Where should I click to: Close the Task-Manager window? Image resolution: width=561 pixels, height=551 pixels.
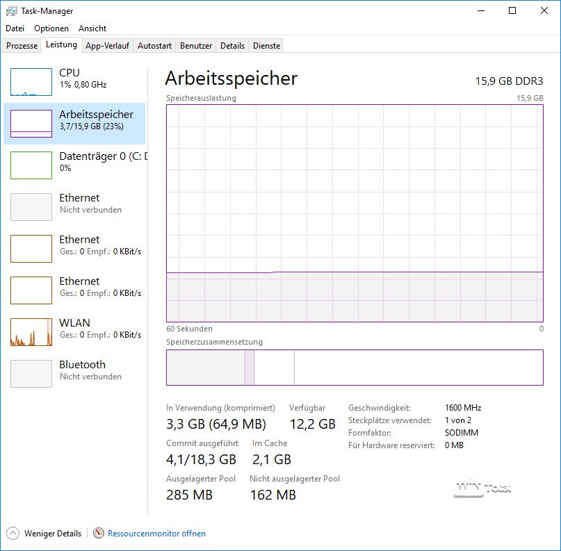point(544,10)
